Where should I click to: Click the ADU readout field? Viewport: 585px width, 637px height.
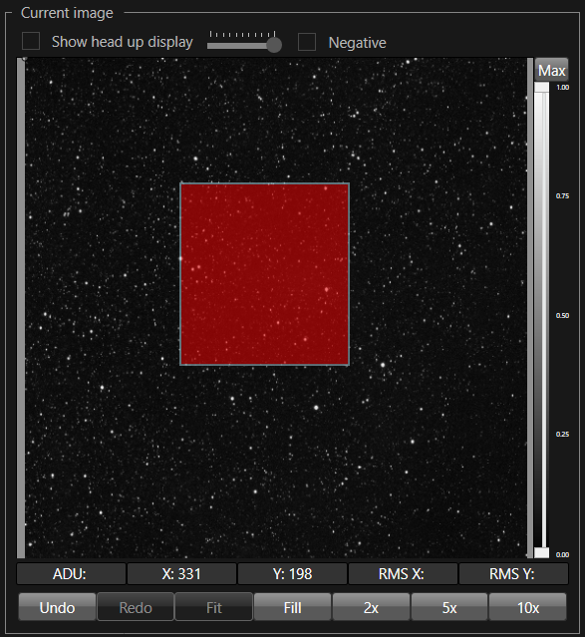click(71, 573)
